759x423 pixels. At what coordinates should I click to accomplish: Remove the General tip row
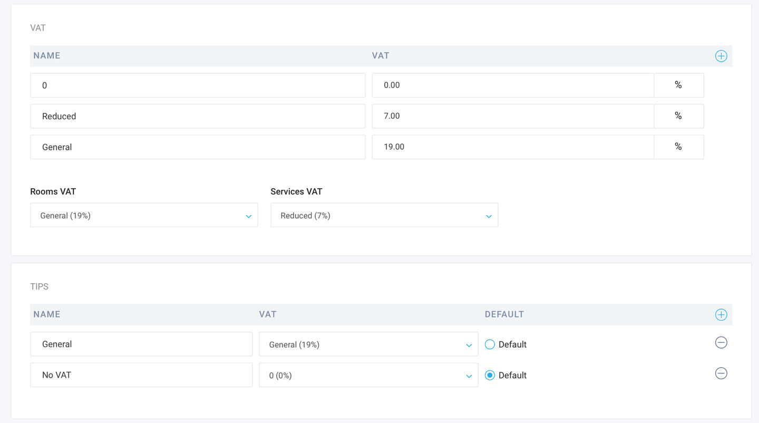point(721,342)
